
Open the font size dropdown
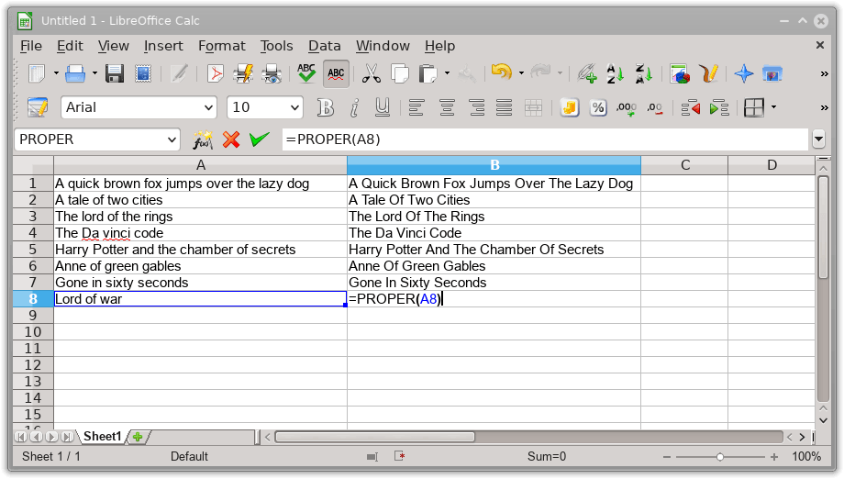295,107
